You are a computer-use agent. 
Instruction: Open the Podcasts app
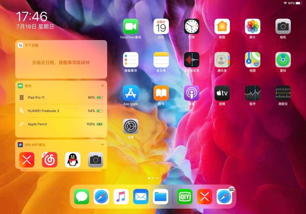192,93
